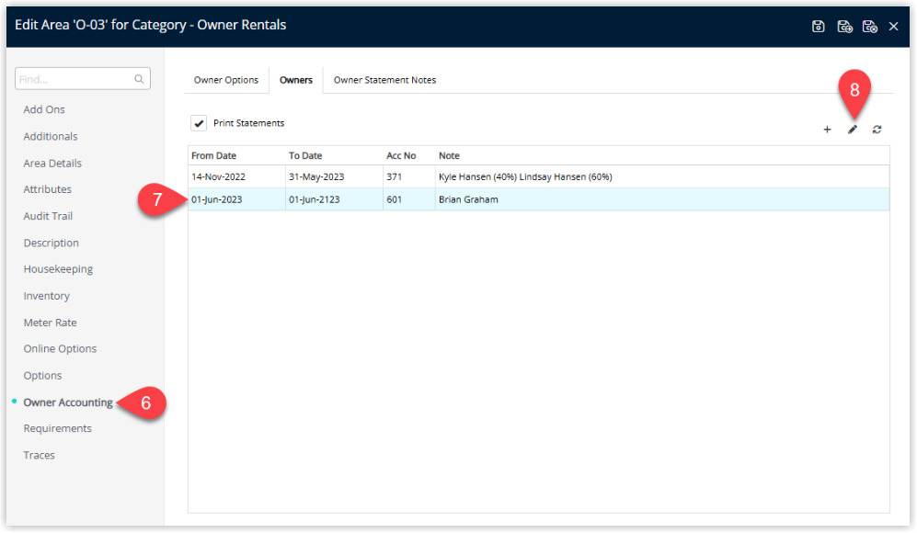This screenshot has height=533, width=917.
Task: Add a new owner with plus icon
Action: [x=827, y=130]
